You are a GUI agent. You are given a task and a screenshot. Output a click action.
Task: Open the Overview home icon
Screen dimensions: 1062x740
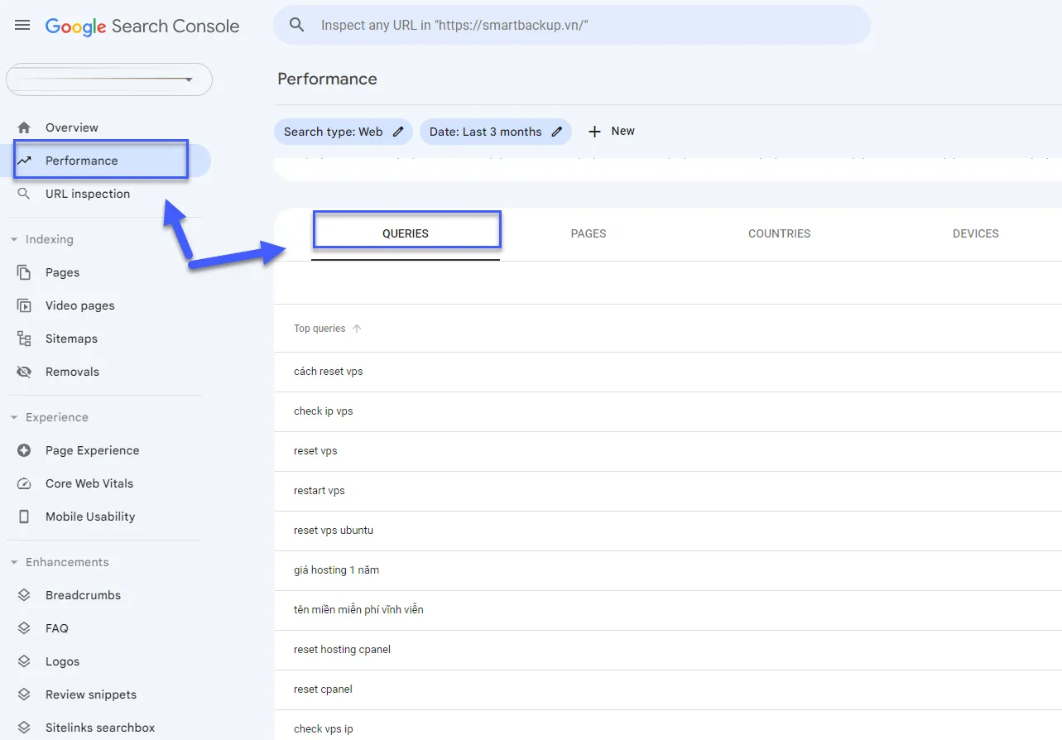click(23, 127)
